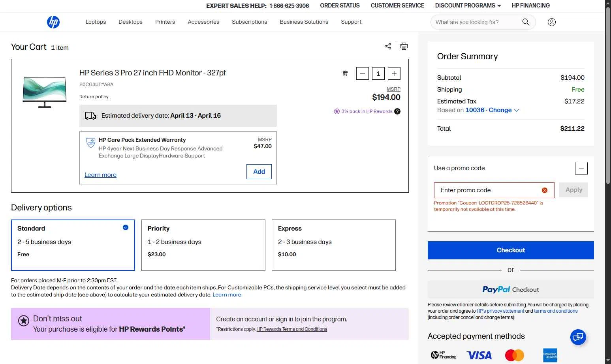Print the cart with printer icon
This screenshot has width=611, height=364.
[404, 46]
